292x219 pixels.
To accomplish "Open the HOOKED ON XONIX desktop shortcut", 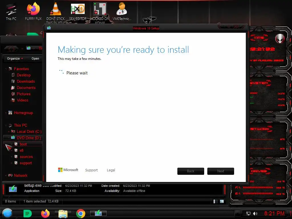I will pyautogui.click(x=100, y=13).
